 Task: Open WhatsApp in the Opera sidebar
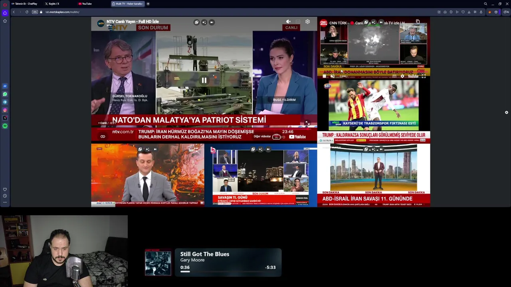[x=5, y=94]
